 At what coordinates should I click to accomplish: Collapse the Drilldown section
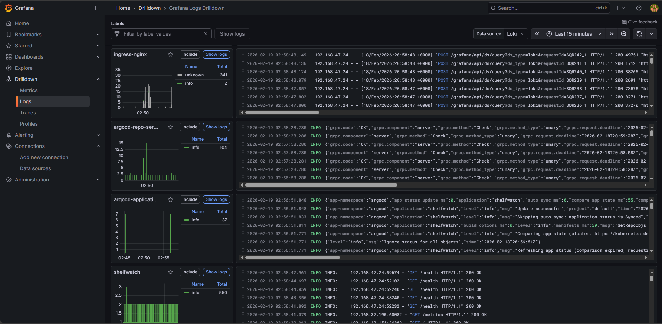98,79
